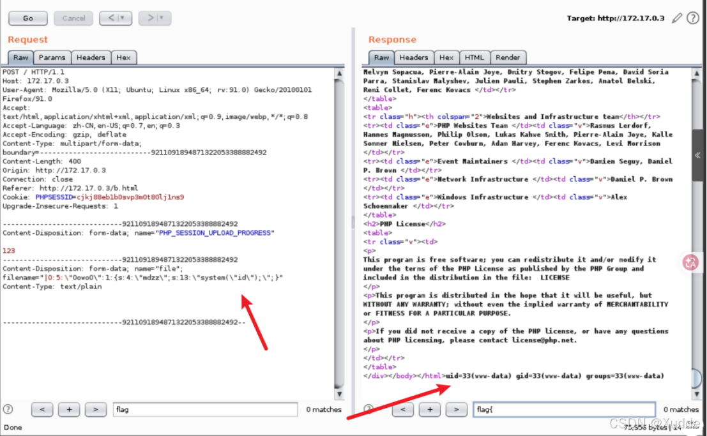Open the forward history dropdown arrow
The height and width of the screenshot is (436, 707).
[162, 18]
